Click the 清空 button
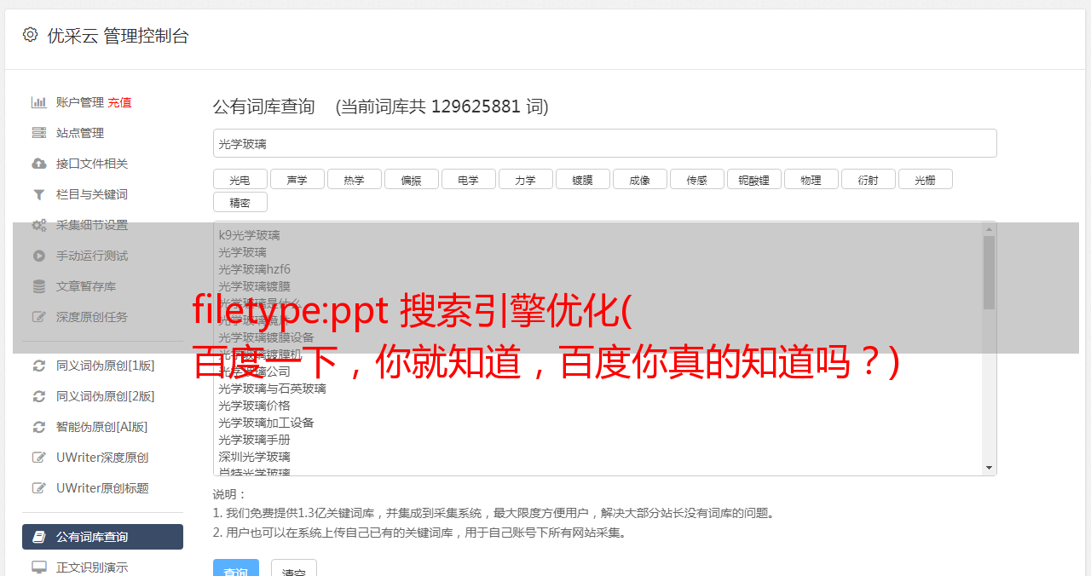1091x576 pixels. (294, 569)
